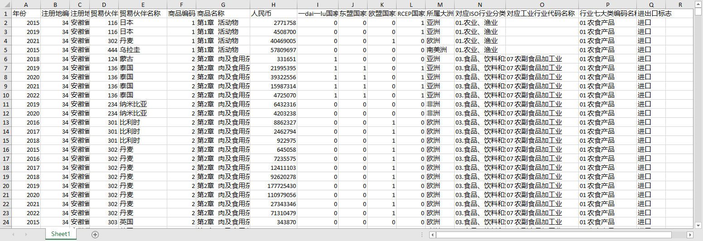703x241 pixels.
Task: Select the cell containing 英国
Action: [x=143, y=222]
